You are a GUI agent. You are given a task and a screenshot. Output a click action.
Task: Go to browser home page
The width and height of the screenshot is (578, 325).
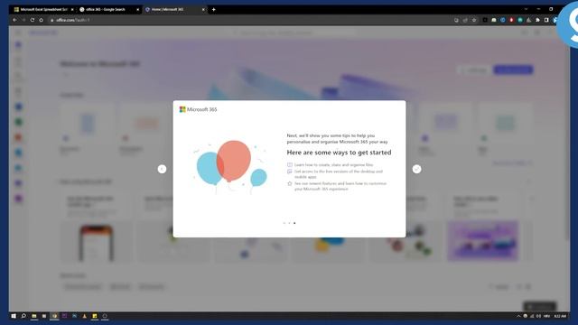[x=41, y=20]
